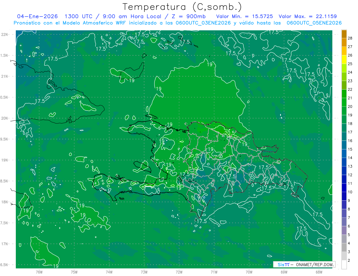
Task: Select the date text '04-Ene-2026'
Action: pyautogui.click(x=38, y=17)
